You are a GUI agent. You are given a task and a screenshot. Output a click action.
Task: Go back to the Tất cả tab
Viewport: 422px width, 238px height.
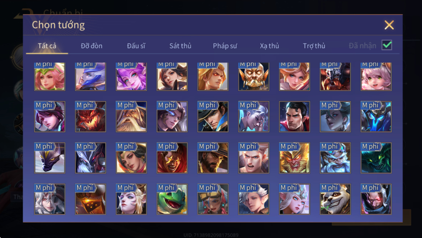point(47,46)
